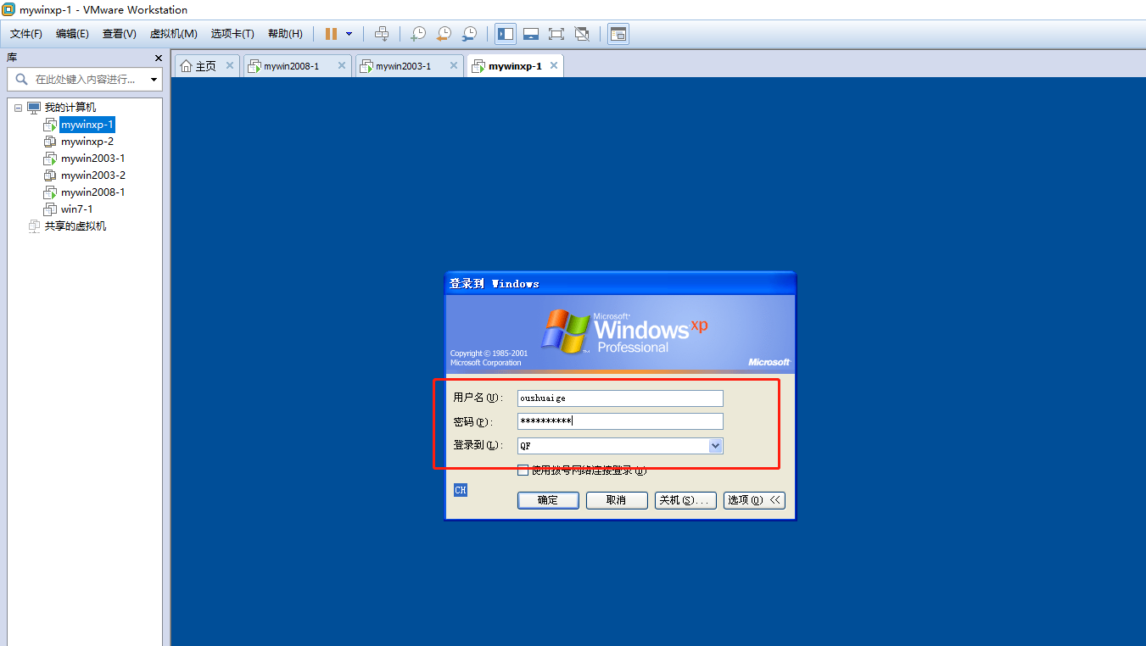The image size is (1146, 646).
Task: Click the 用户名 username input field
Action: [x=620, y=398]
